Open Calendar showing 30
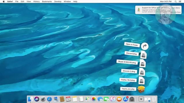This screenshot has height=103, width=184. pyautogui.click(x=68, y=99)
